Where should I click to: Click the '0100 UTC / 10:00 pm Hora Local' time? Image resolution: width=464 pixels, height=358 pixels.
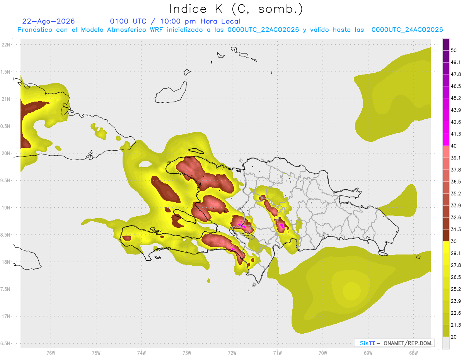coord(175,21)
